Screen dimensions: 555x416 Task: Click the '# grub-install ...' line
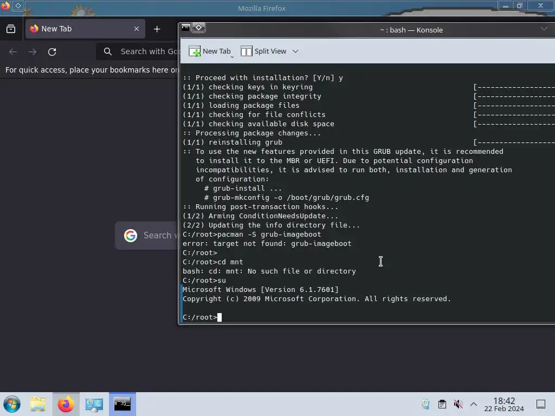243,188
